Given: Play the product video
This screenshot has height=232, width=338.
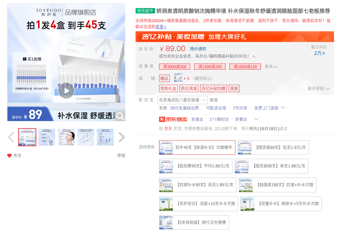Looking at the screenshot, I should pos(66,90).
